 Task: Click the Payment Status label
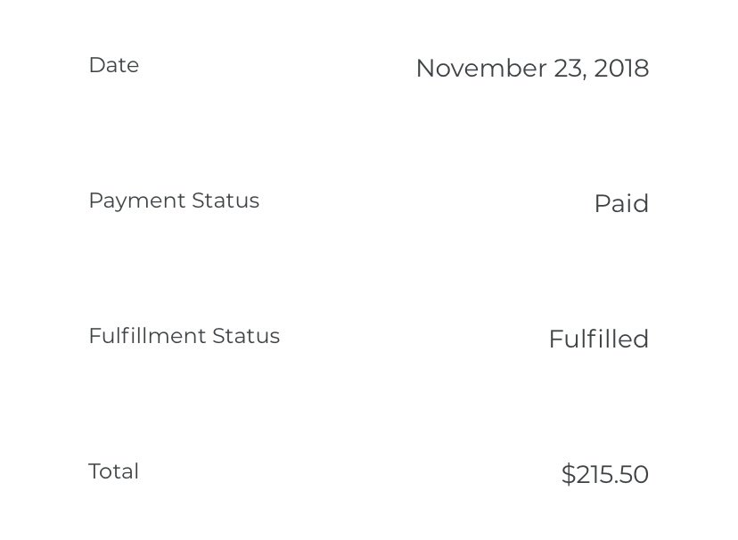[174, 200]
